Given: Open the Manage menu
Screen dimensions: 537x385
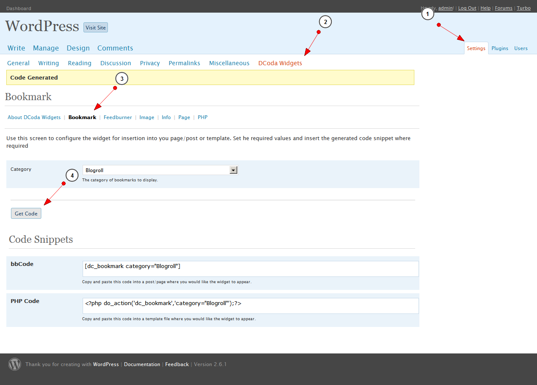Looking at the screenshot, I should 46,48.
